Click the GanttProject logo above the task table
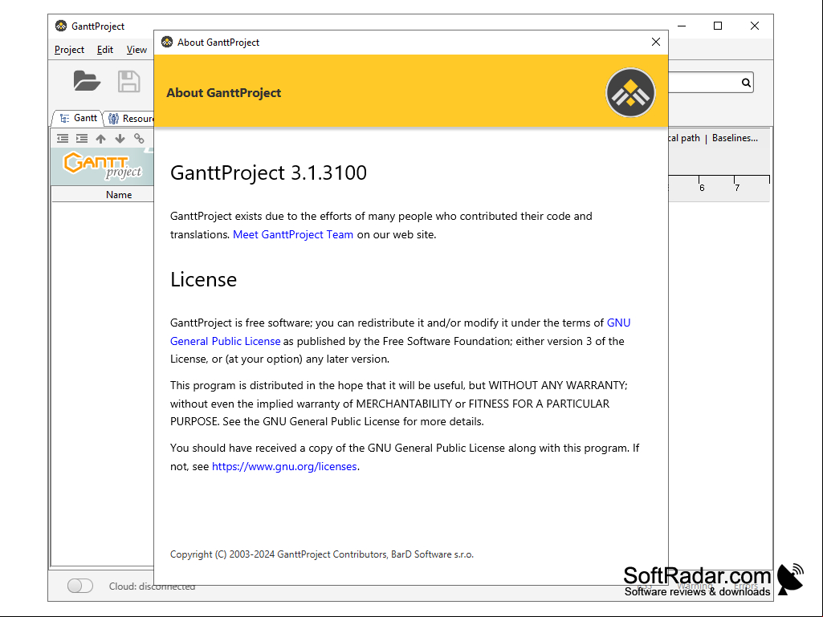 [103, 165]
